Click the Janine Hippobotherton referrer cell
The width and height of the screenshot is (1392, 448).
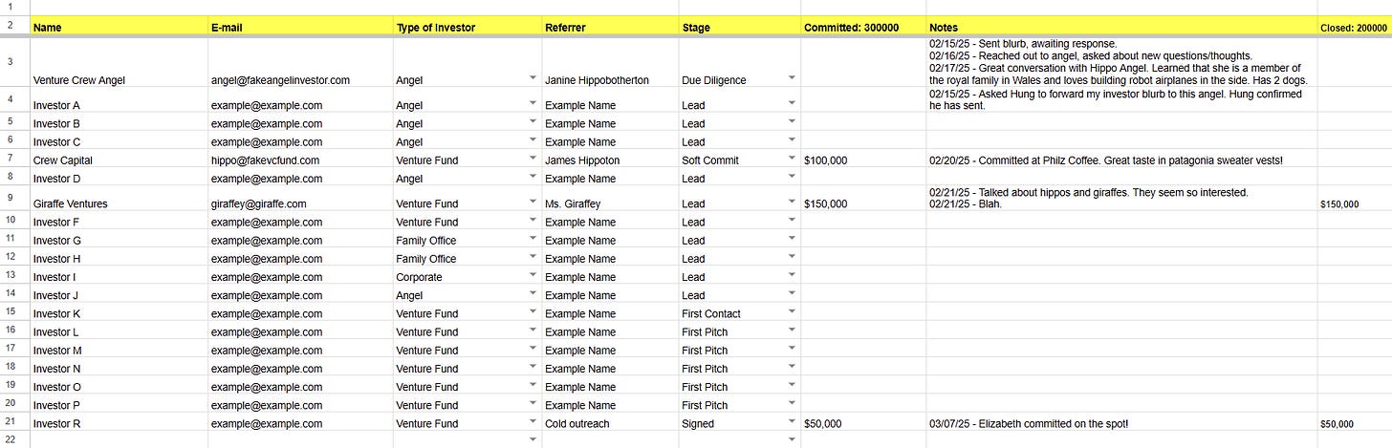click(x=610, y=63)
